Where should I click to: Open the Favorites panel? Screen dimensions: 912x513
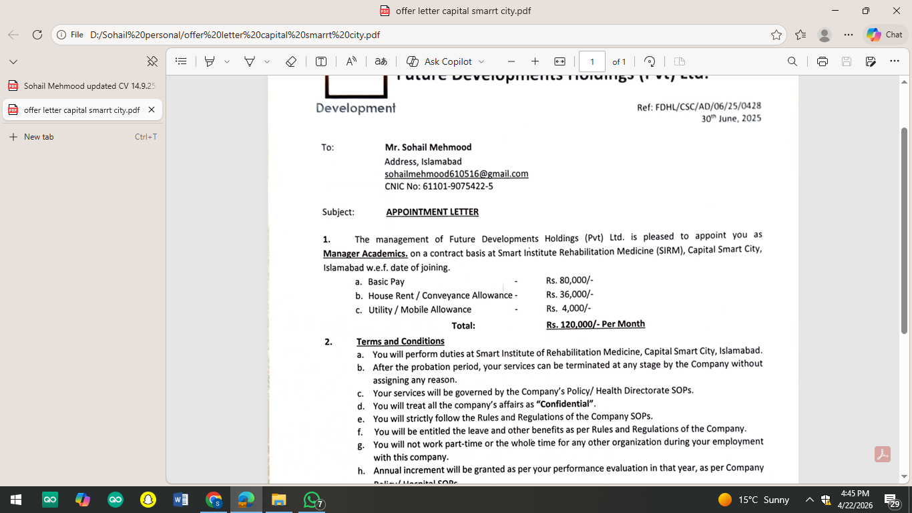click(x=801, y=35)
